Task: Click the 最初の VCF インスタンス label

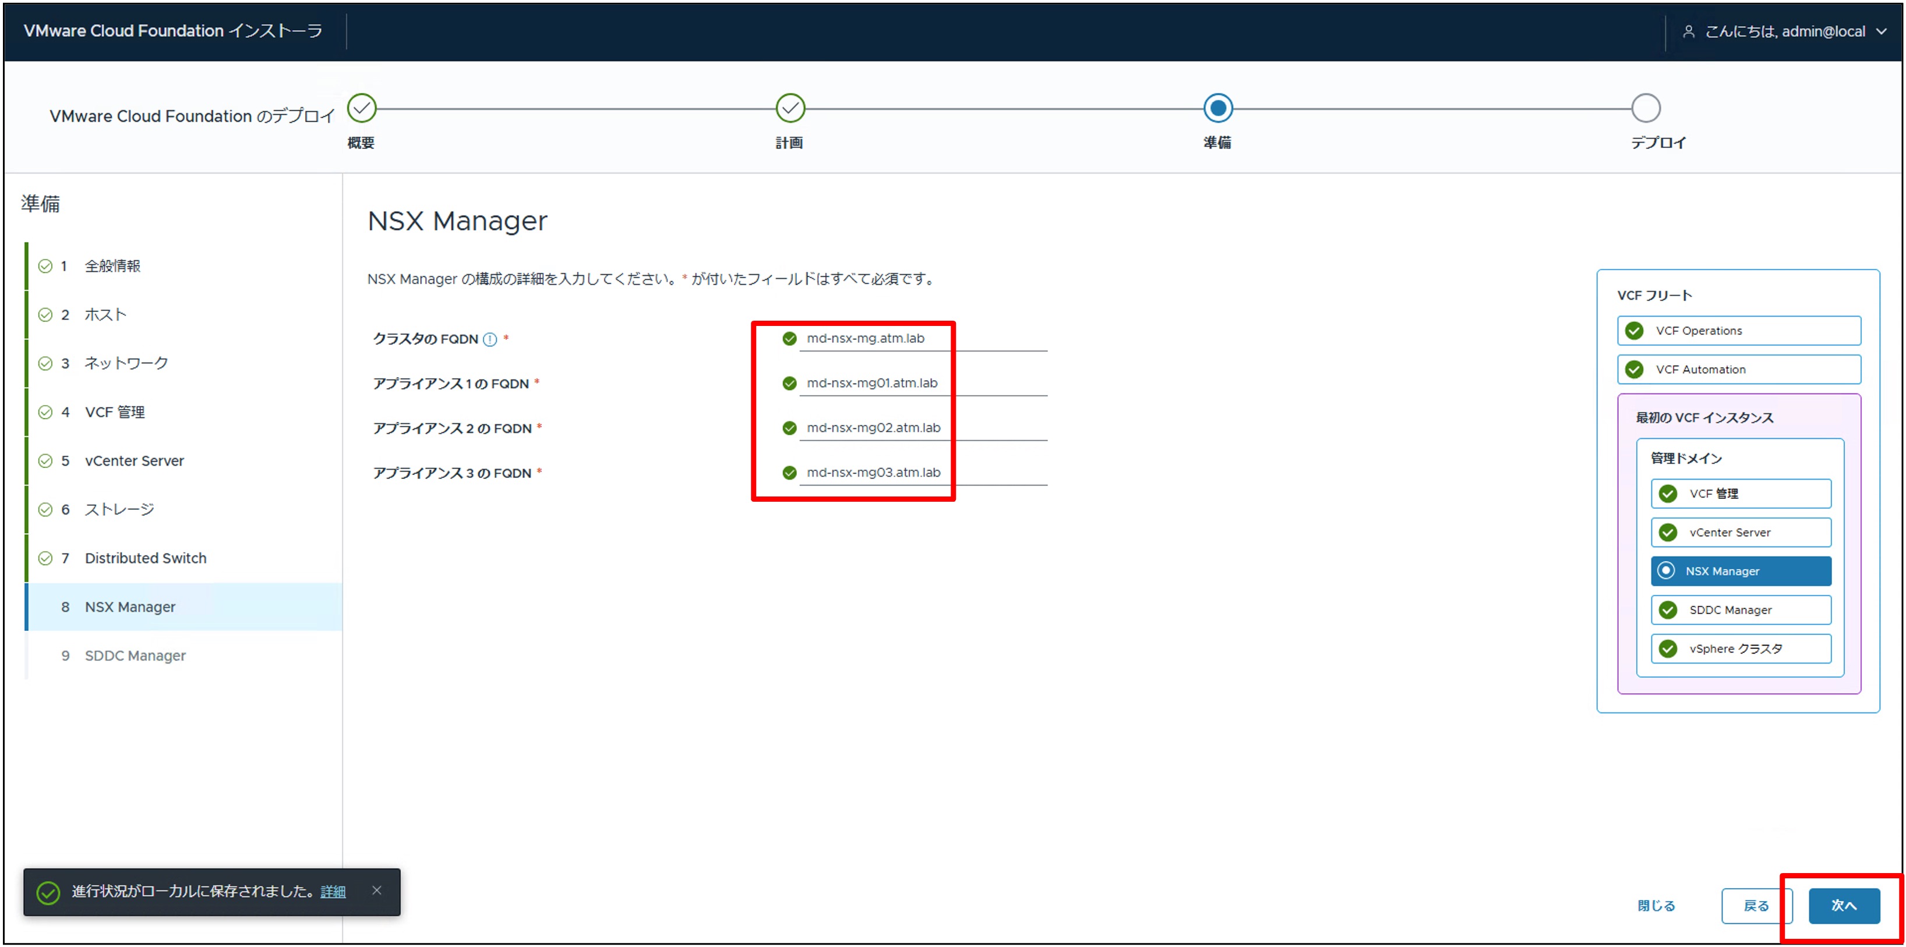Action: click(x=1705, y=418)
